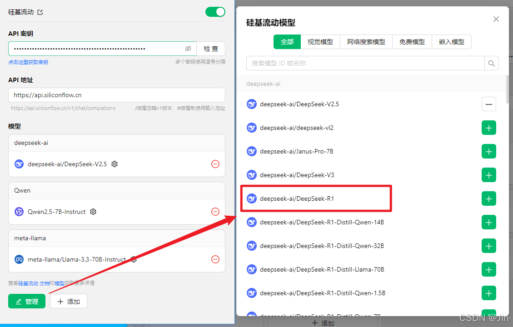Open settings gear for Qwen2.5-7B-Instruct
This screenshot has height=327, width=513.
click(93, 212)
